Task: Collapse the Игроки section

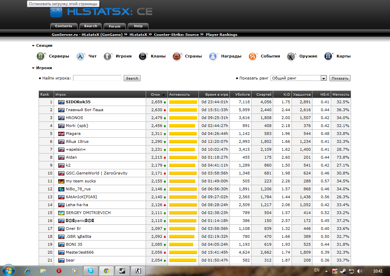Action: 33,68
